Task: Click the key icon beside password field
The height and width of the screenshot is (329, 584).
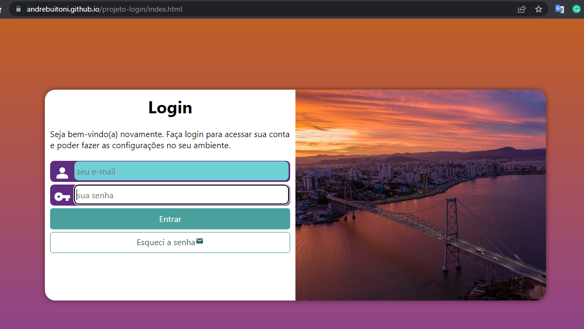Action: pyautogui.click(x=62, y=195)
